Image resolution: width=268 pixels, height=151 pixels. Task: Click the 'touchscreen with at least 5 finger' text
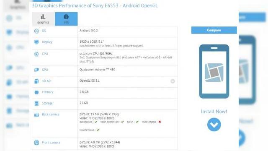click(111, 46)
